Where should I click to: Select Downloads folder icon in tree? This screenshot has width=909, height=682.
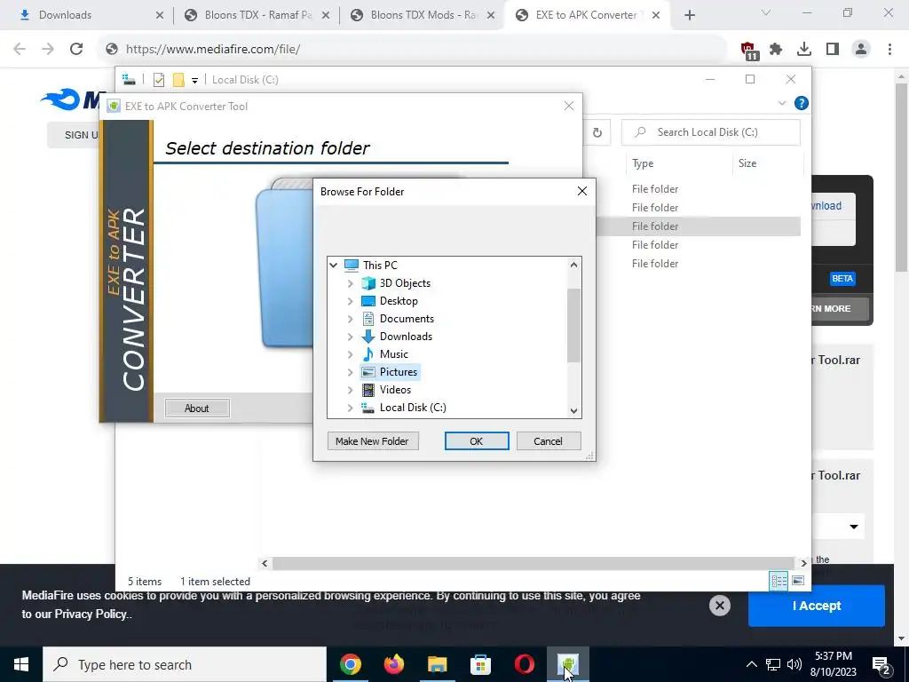click(x=368, y=337)
